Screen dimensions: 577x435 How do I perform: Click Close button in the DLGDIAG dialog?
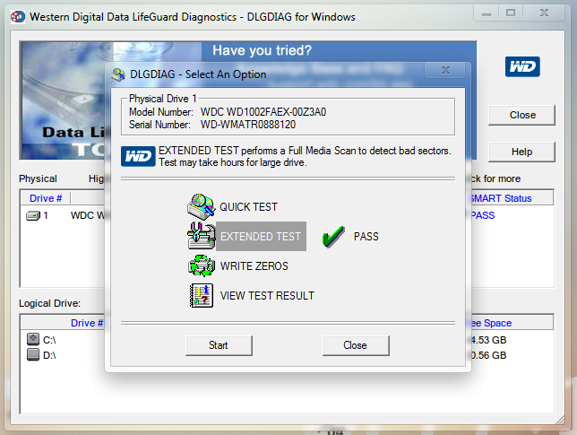click(356, 345)
